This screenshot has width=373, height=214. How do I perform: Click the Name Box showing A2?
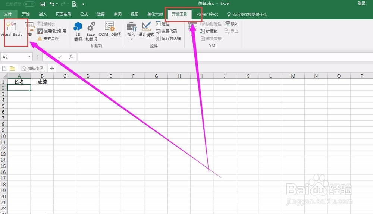14,57
